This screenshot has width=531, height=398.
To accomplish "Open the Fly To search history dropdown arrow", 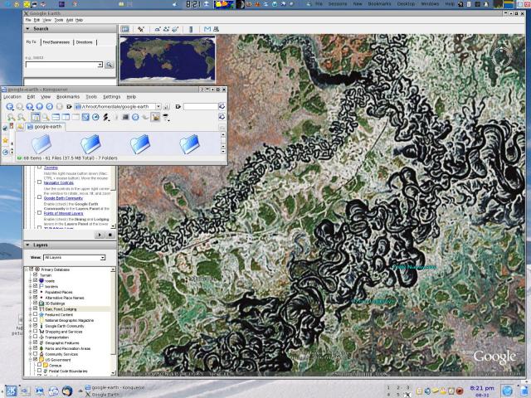I will (x=100, y=65).
